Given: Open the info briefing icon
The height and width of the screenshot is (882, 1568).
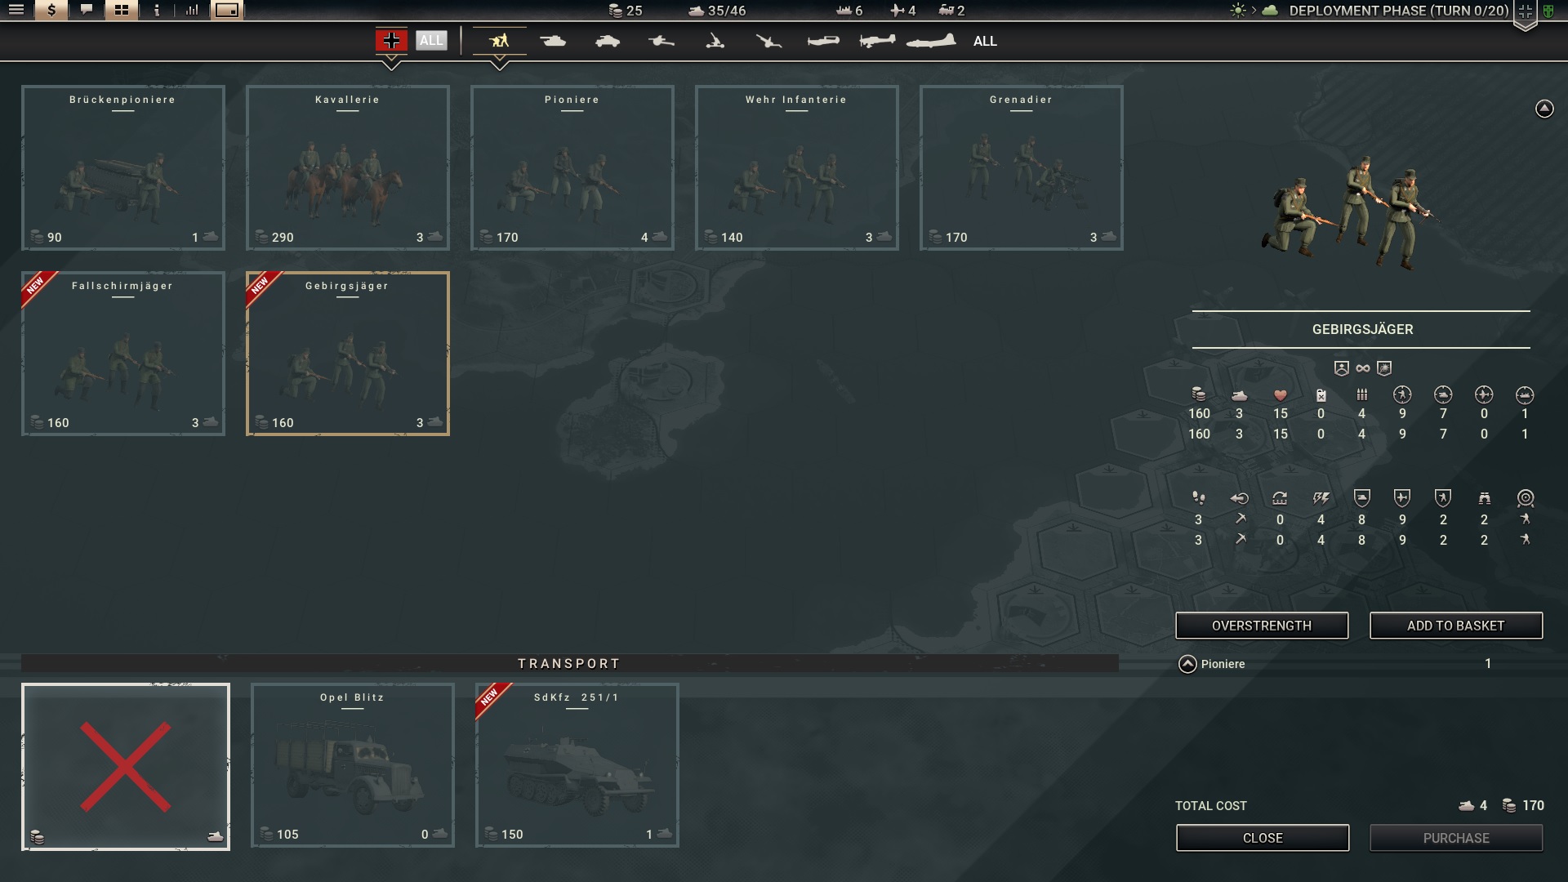Looking at the screenshot, I should pos(157,11).
